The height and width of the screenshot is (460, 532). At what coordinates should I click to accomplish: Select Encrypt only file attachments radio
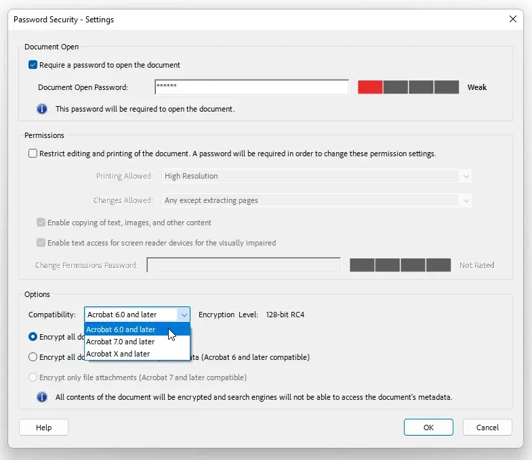(x=33, y=377)
